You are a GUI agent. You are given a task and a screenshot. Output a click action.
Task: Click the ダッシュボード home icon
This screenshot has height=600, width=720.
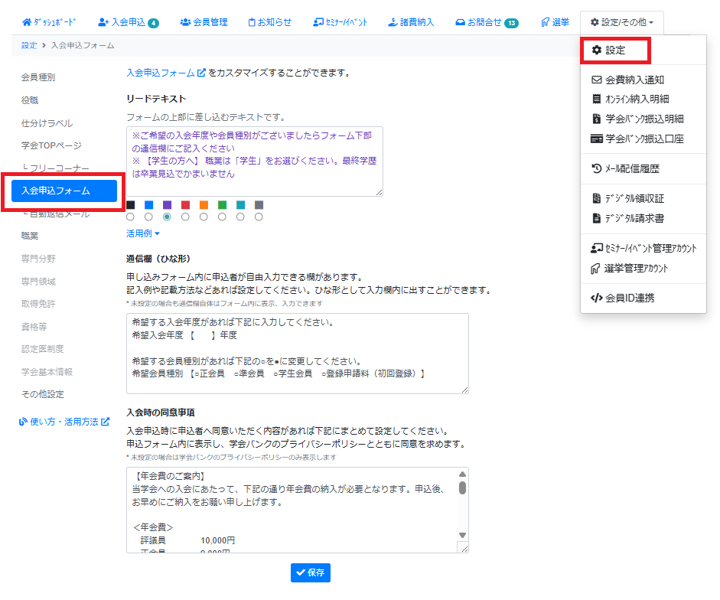28,22
